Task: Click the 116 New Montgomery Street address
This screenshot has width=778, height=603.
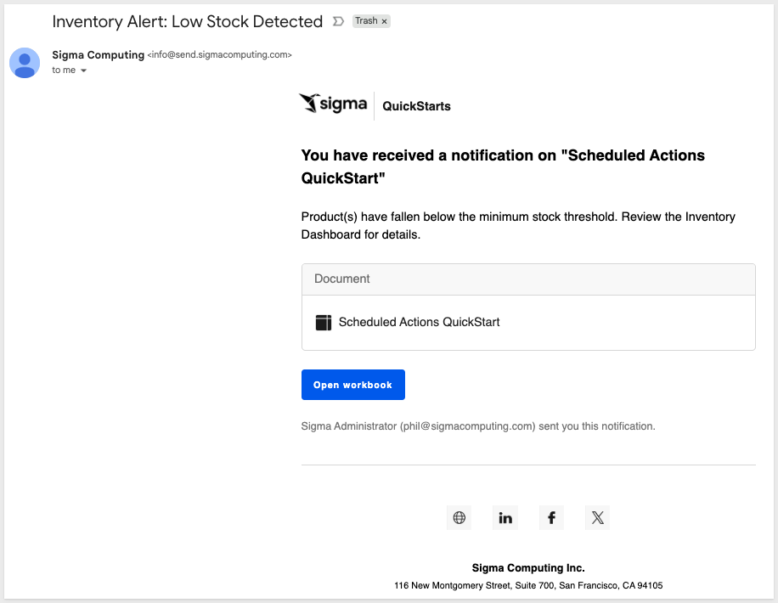Action: point(528,585)
